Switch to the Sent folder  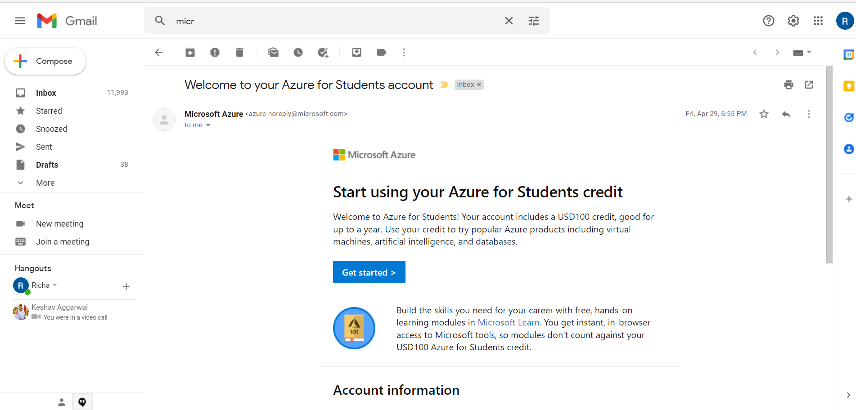coord(44,147)
